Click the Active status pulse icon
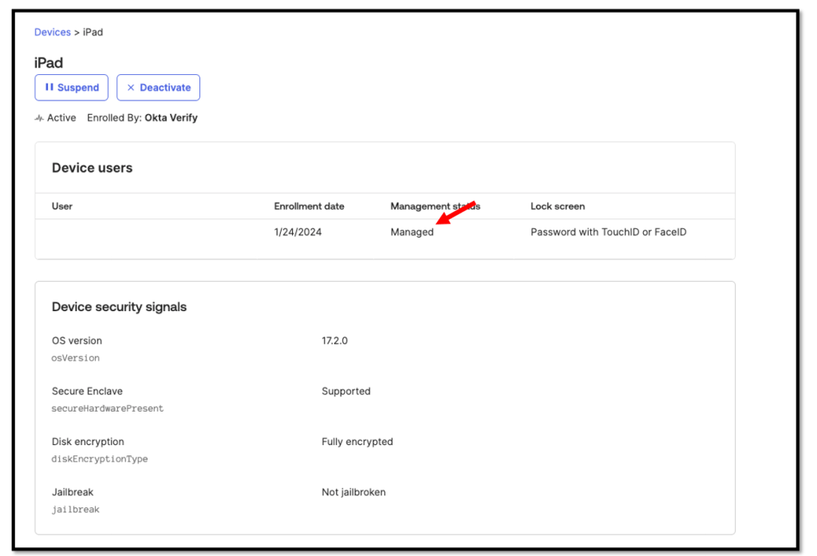 coord(39,118)
